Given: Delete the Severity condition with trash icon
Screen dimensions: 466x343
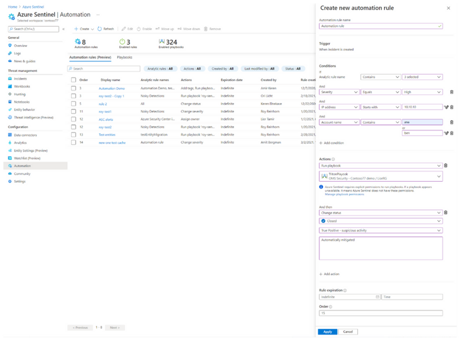Looking at the screenshot, I should [x=452, y=92].
